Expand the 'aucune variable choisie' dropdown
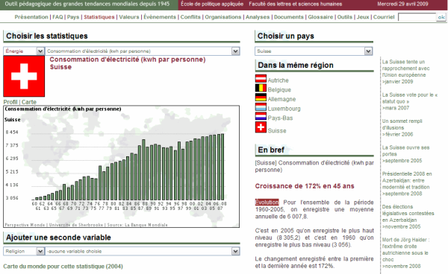This screenshot has width=448, height=274. (143, 251)
